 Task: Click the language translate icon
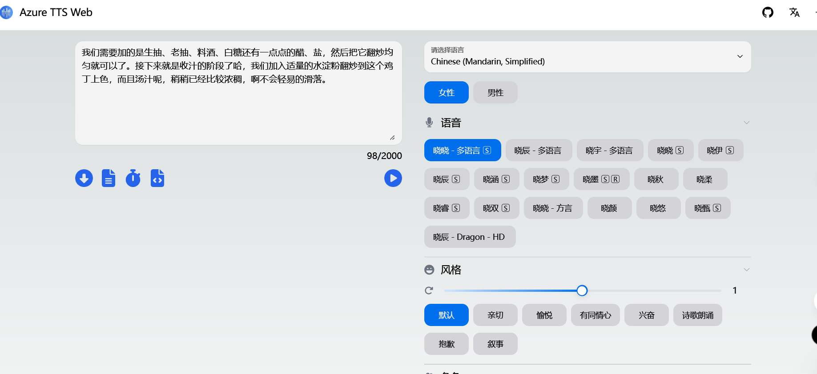tap(794, 12)
